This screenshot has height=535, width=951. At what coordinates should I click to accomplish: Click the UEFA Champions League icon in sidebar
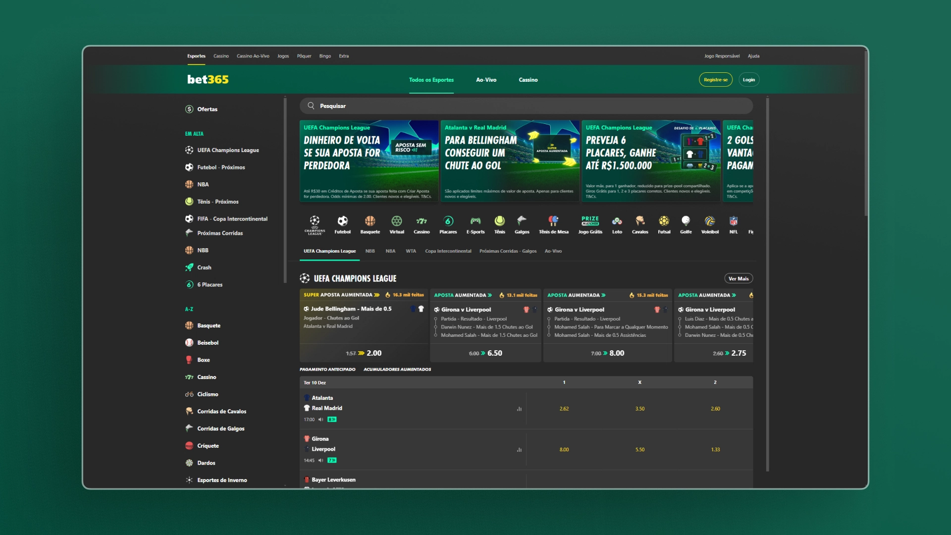[x=189, y=150]
